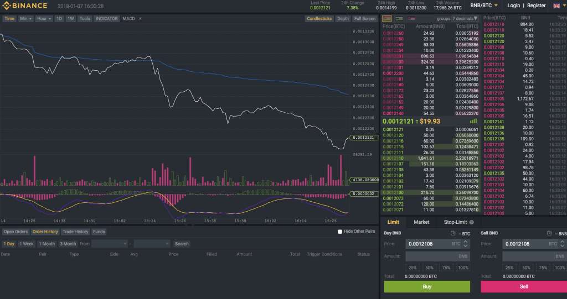Screen dimensions: 567x299
Task: Open the 7 decimals grouping dropdown
Action: [x=465, y=18]
